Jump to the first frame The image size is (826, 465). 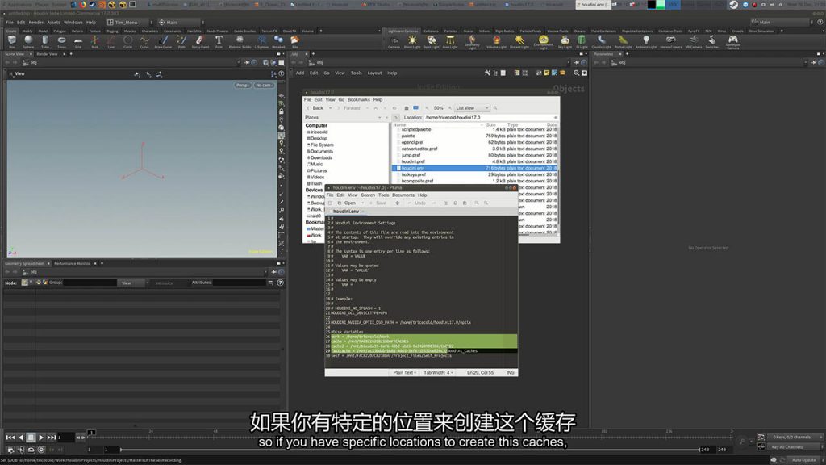pos(10,437)
